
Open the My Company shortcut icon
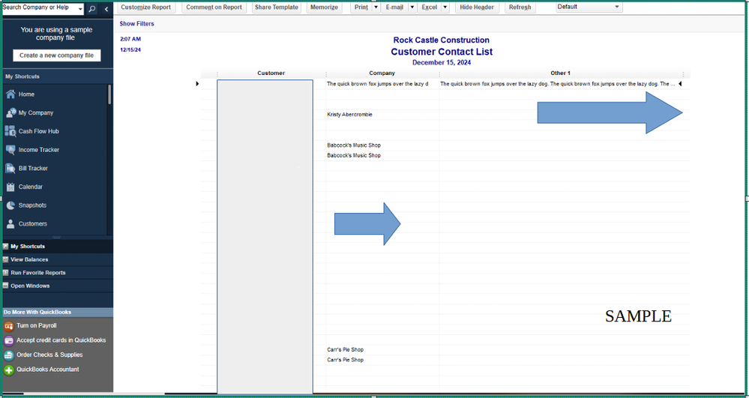(10, 112)
